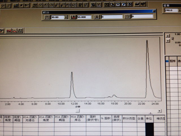Click the minimum height field showing 0
The height and width of the screenshot is (136, 181).
pos(142,16)
